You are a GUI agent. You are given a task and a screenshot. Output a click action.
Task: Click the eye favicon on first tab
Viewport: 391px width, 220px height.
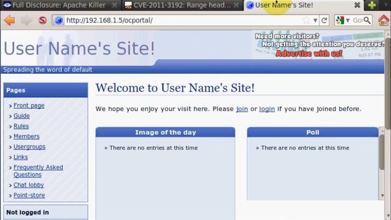tap(7, 5)
